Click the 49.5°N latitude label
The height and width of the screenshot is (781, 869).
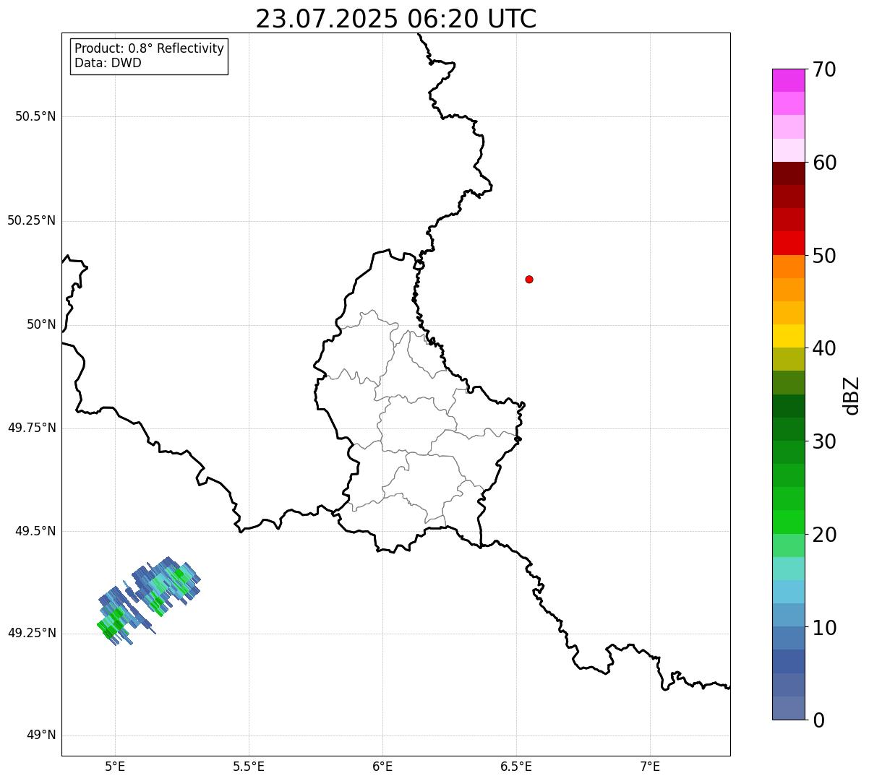click(35, 531)
